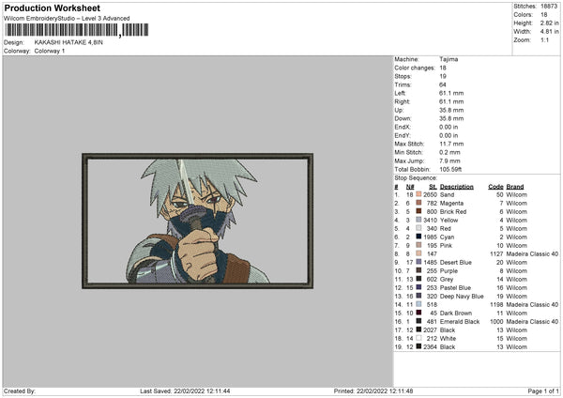Click the Stitches value '18873'

pyautogui.click(x=549, y=7)
